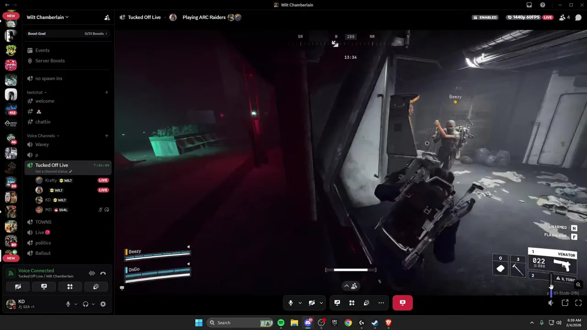587x330 pixels.
Task: Click Set a channel status link
Action: 54,171
